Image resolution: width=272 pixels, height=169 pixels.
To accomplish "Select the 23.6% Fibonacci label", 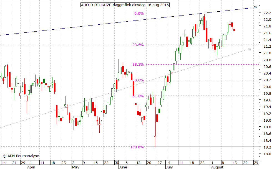I will [138, 45].
